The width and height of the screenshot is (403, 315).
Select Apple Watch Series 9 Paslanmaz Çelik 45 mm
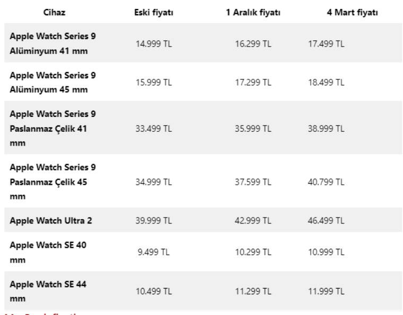point(52,182)
